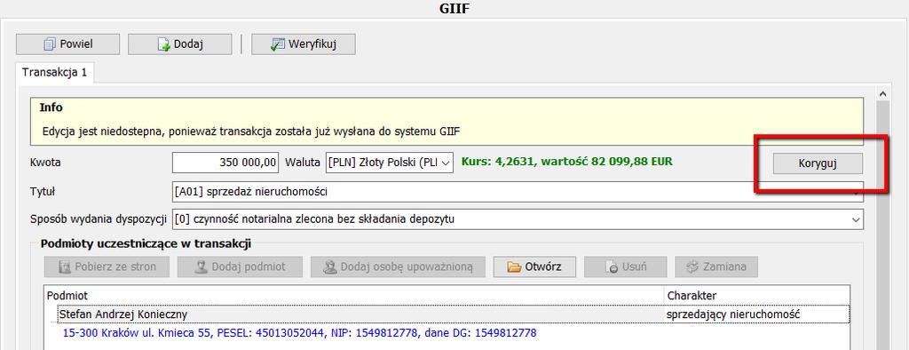This screenshot has width=909, height=350.
Task: Click the Zamiana button
Action: click(716, 267)
